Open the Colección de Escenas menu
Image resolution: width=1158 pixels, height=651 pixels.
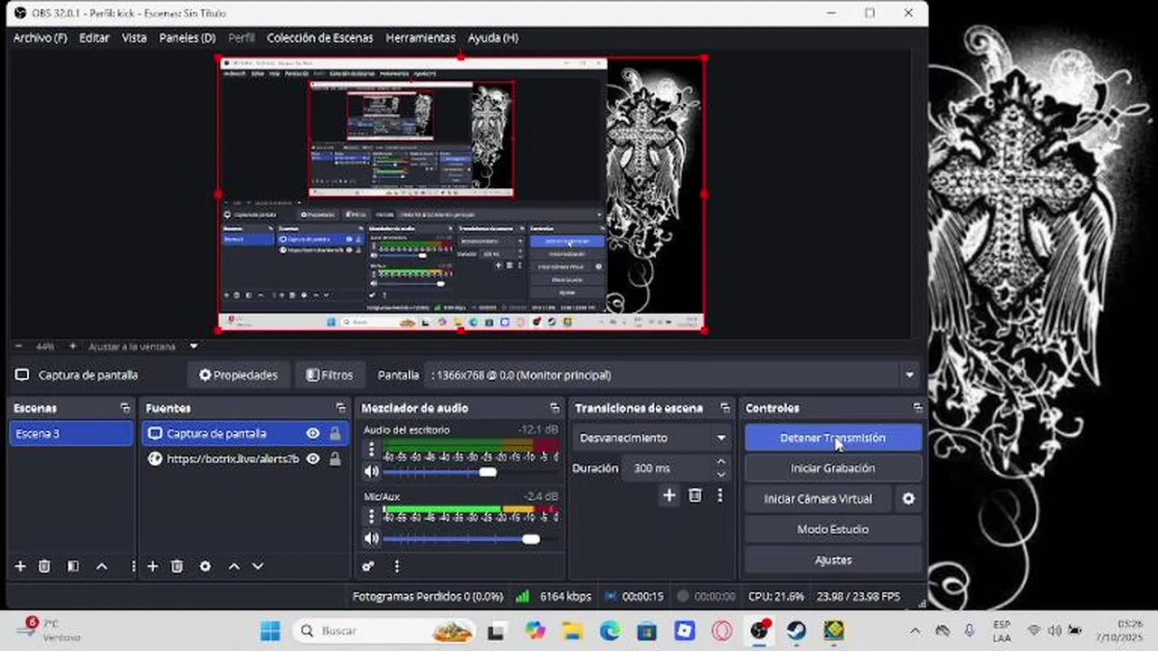click(319, 38)
